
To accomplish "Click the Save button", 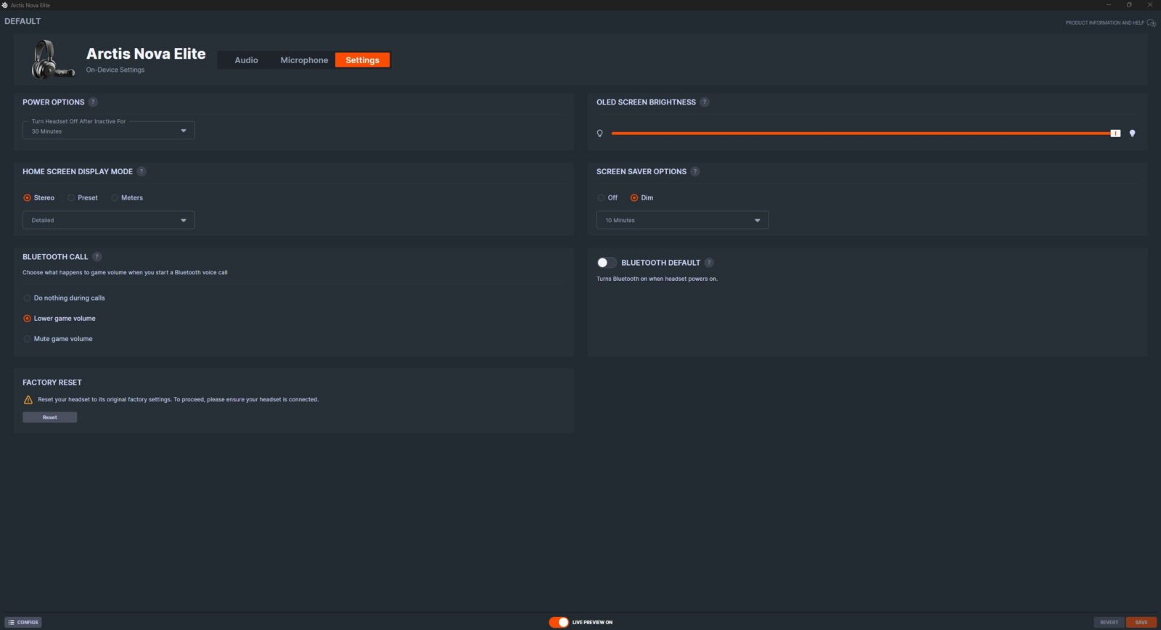I will point(1141,622).
